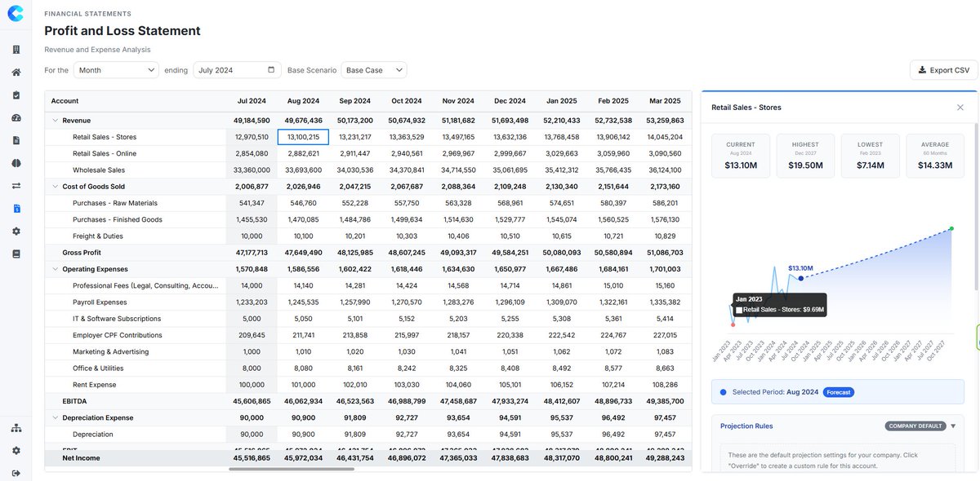Open the transfer arrows sidebar icon
This screenshot has height=481, width=980.
(x=16, y=186)
